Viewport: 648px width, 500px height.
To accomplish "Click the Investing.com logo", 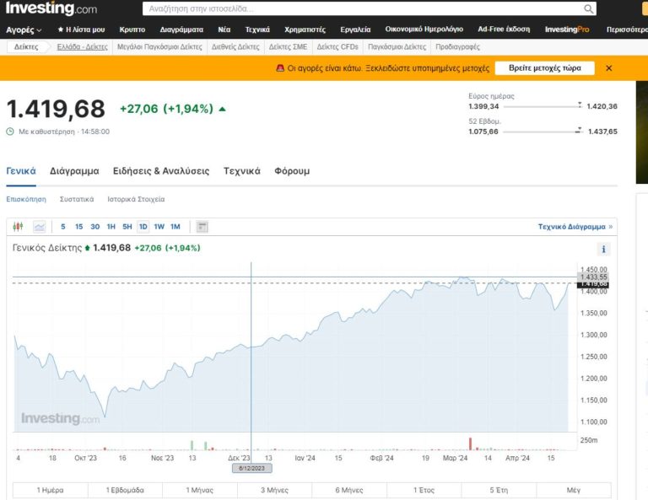I will click(x=51, y=8).
